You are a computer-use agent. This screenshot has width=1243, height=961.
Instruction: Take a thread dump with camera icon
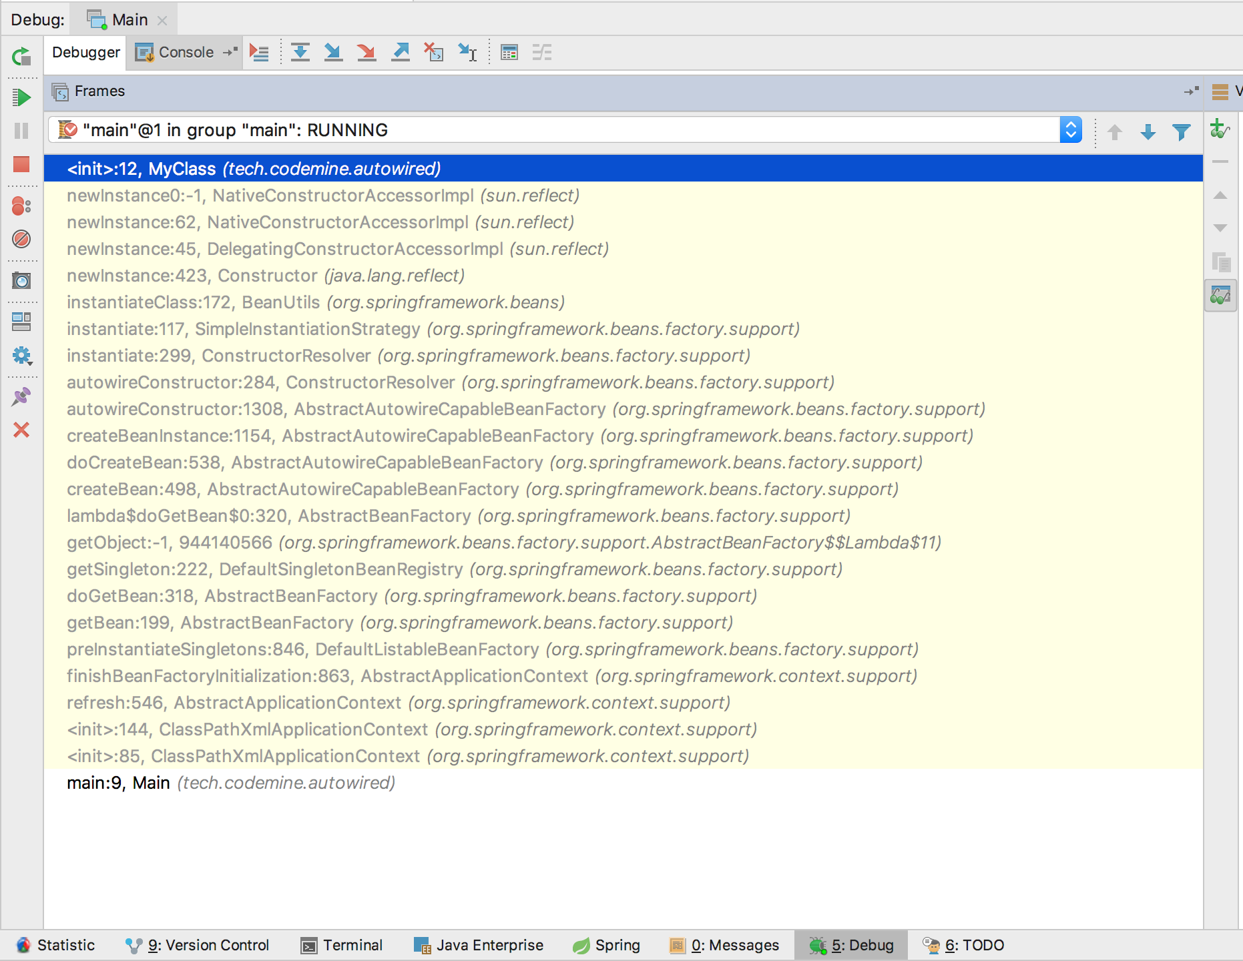21,281
